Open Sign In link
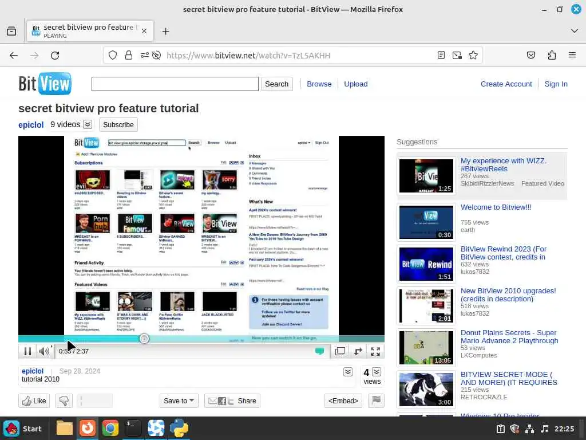 pos(556,84)
